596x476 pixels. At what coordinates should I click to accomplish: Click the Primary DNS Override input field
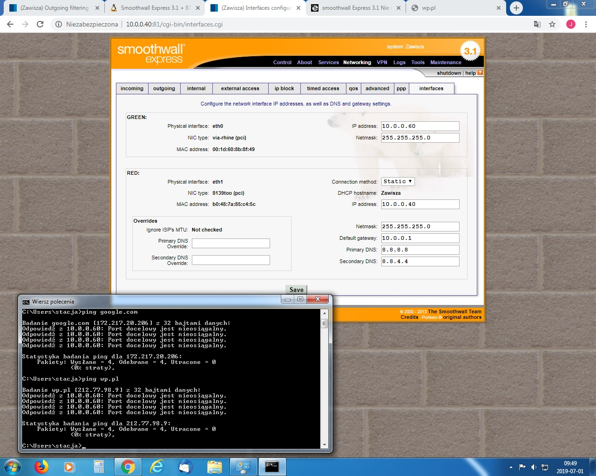pos(230,243)
